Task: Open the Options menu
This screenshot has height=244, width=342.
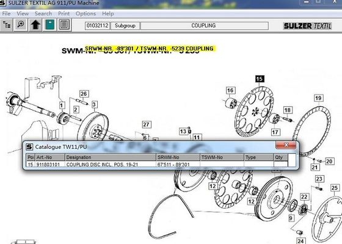Action: pyautogui.click(x=85, y=13)
